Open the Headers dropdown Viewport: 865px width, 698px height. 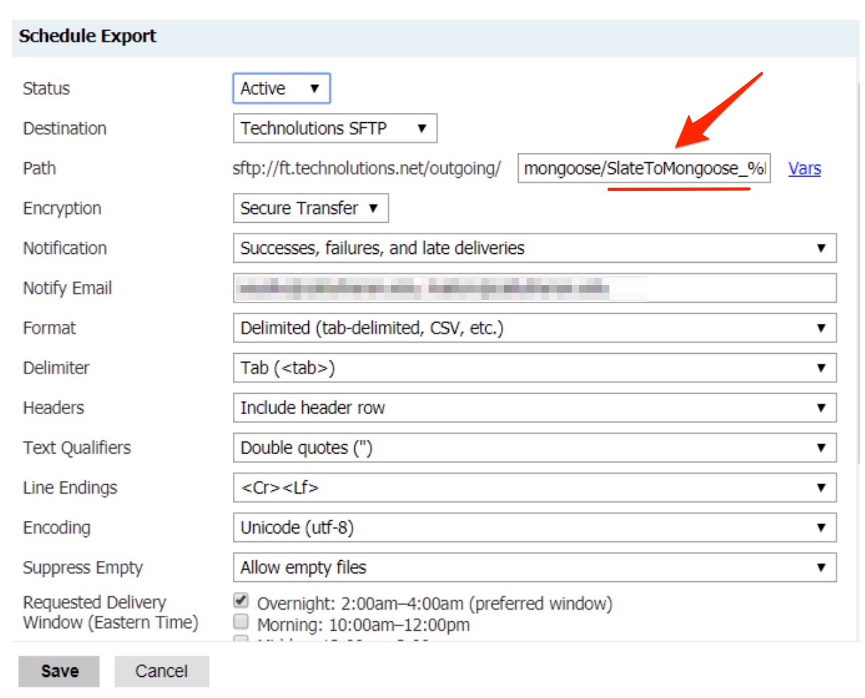[534, 408]
